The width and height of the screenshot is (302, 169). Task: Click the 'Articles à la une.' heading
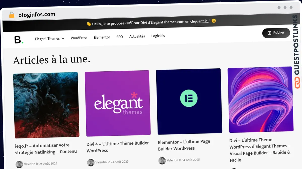tap(52, 60)
